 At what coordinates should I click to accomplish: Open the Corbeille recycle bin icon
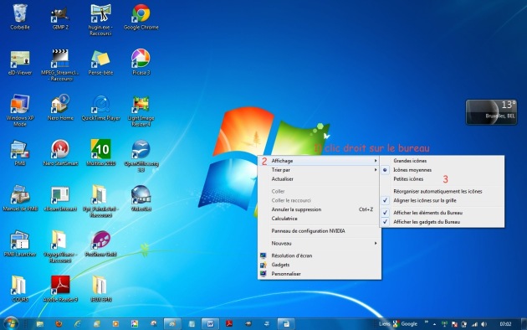20,17
